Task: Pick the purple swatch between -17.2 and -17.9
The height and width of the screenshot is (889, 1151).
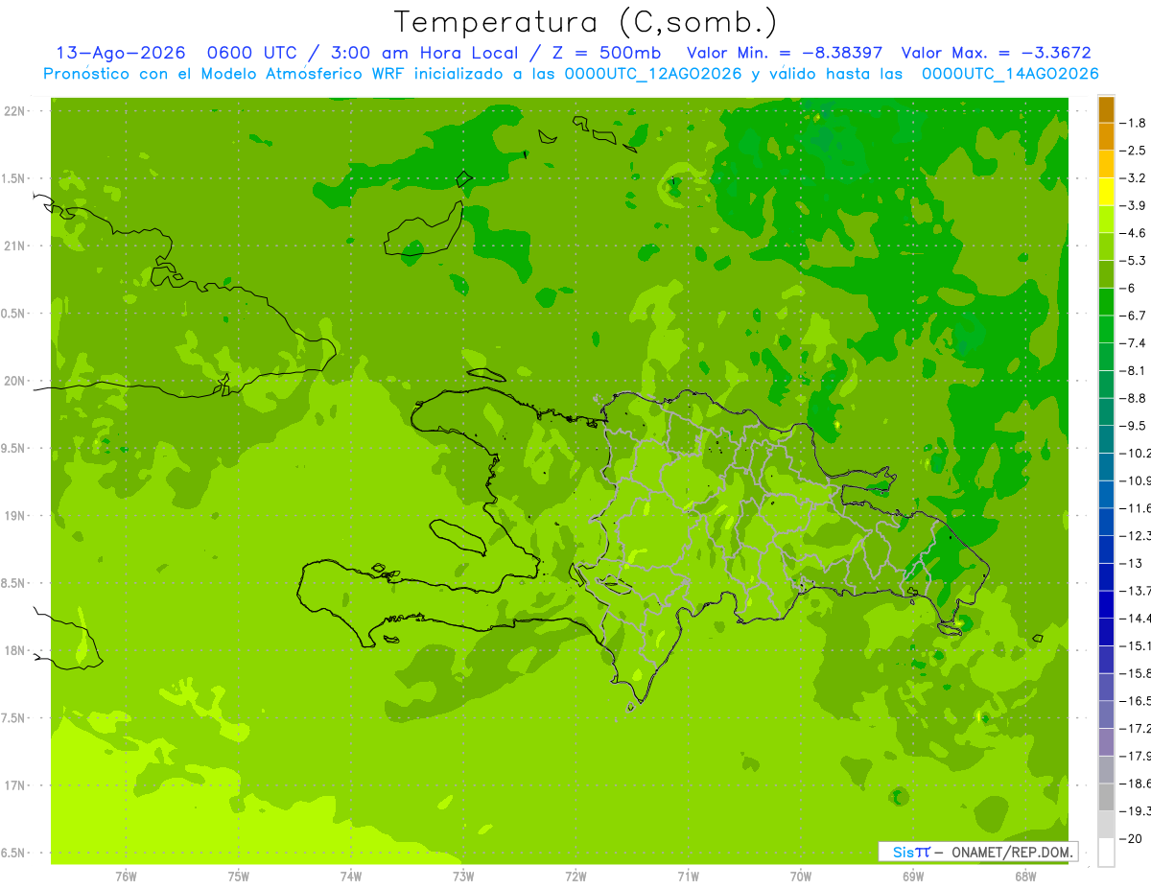Action: click(1106, 742)
